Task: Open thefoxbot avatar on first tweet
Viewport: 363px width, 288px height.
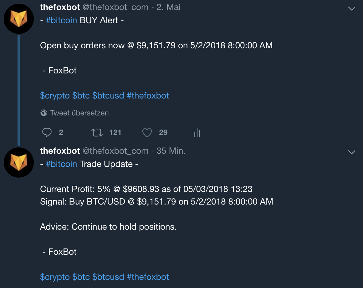Action: [x=19, y=19]
